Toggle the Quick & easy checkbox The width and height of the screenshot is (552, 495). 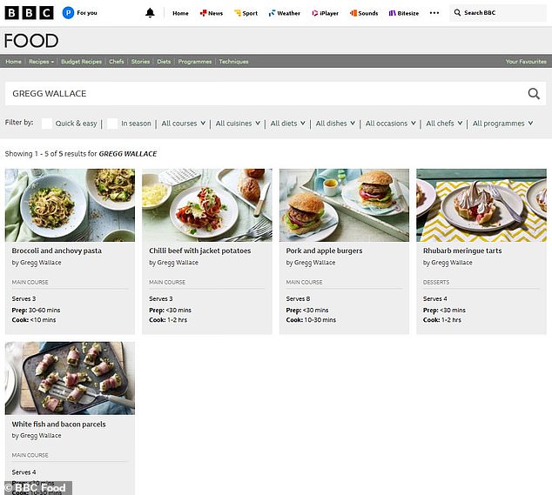tap(47, 124)
